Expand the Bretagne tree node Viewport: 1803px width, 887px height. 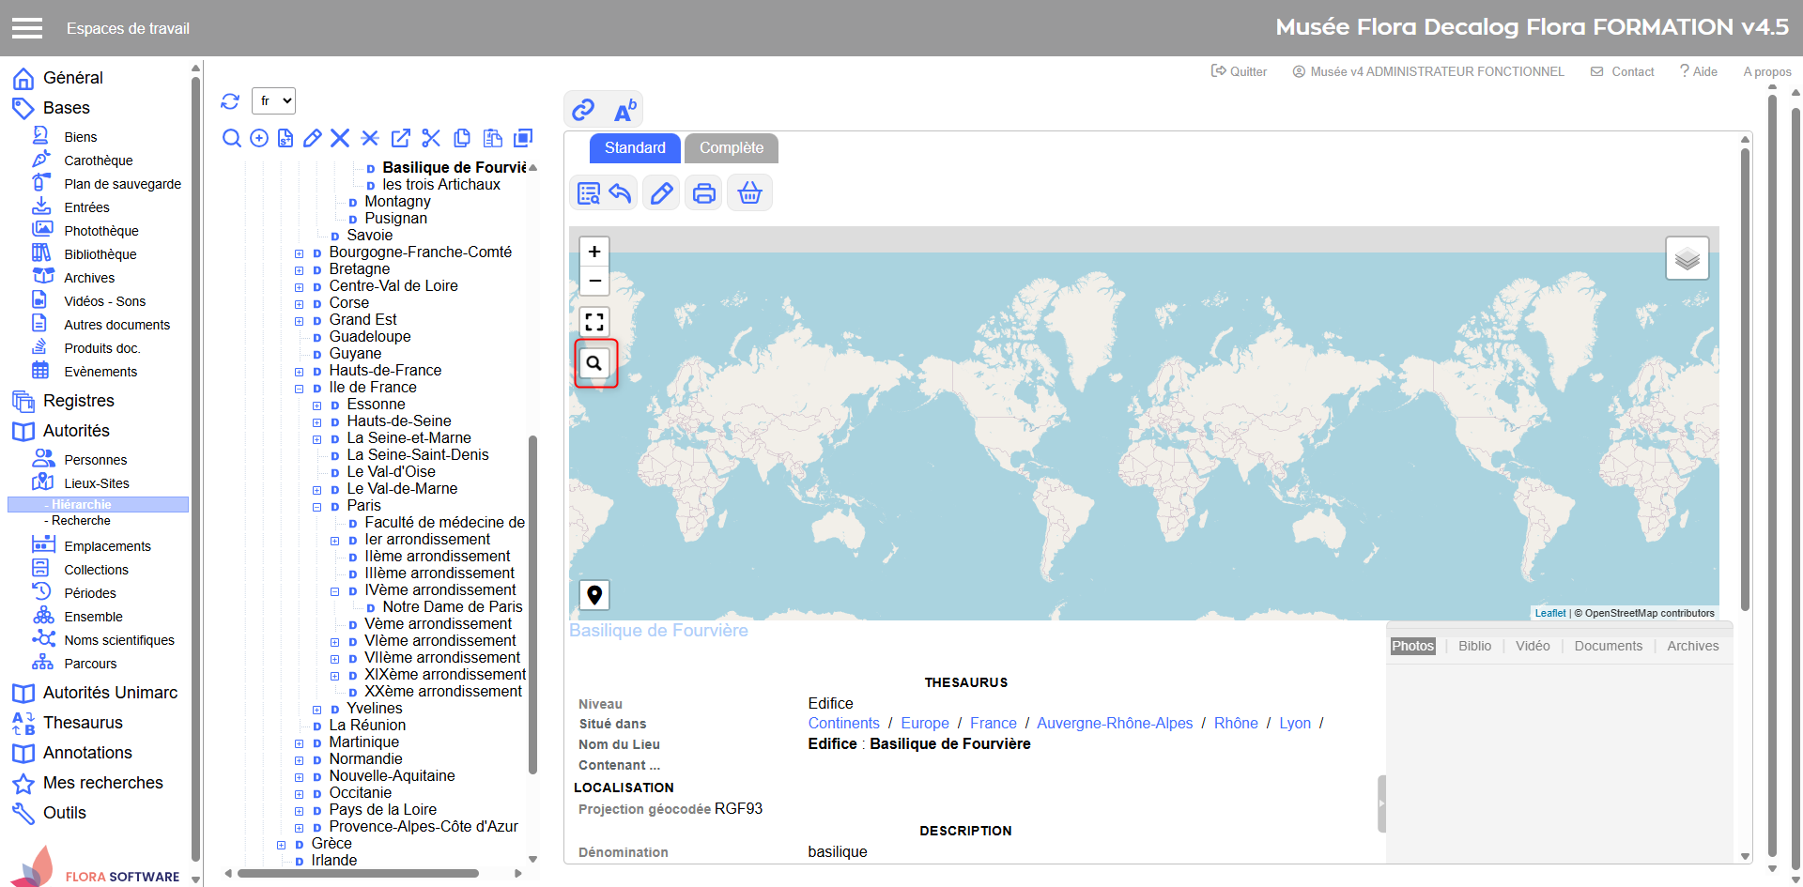[x=299, y=270]
